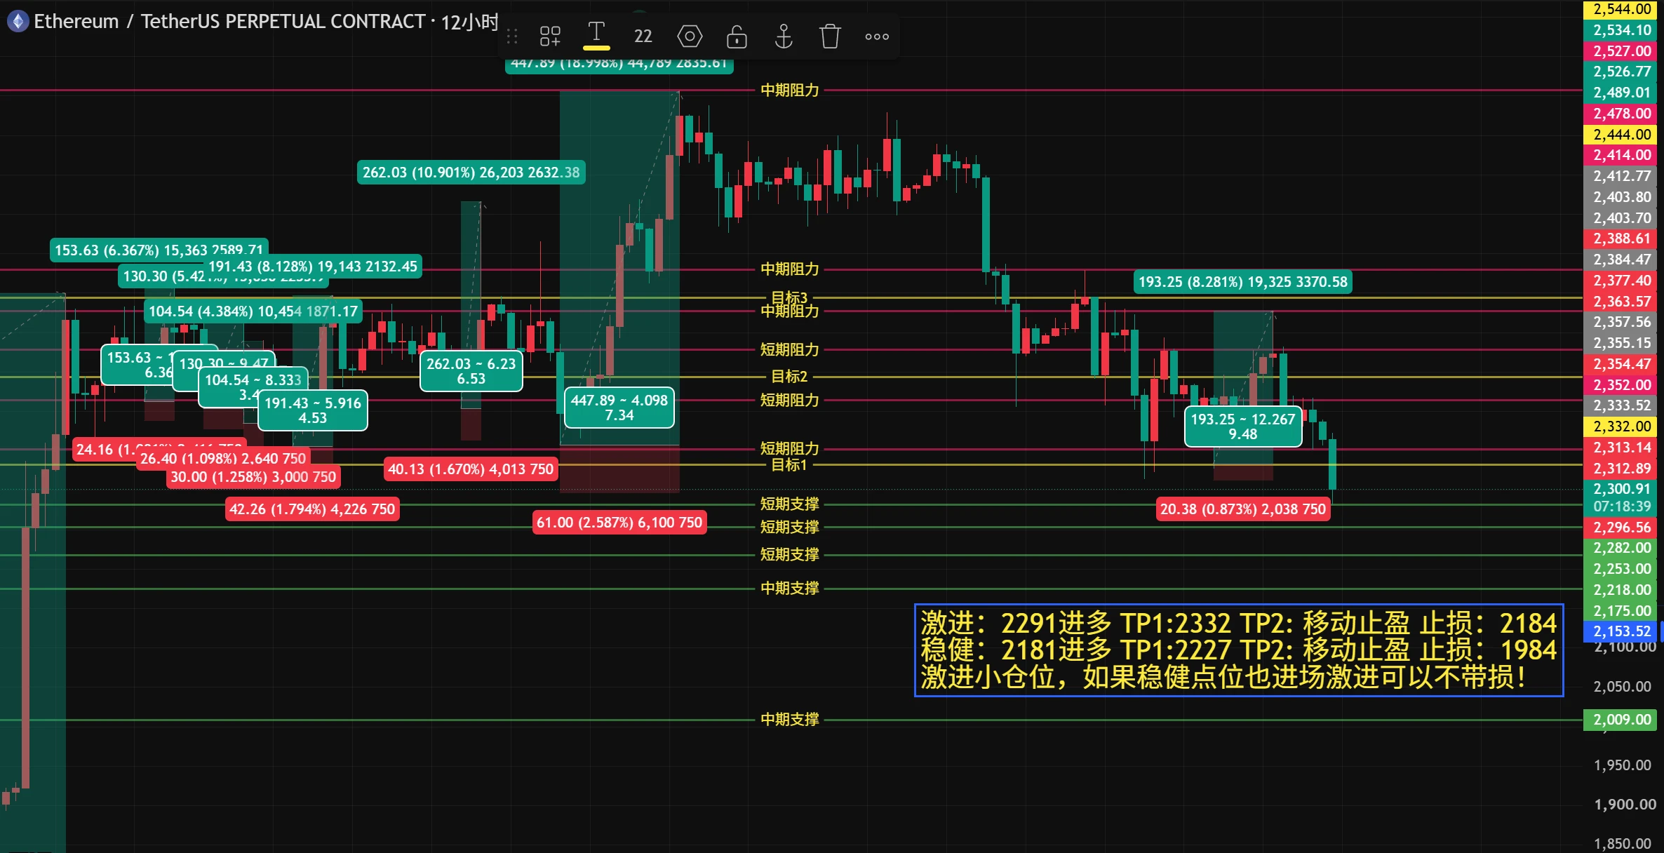The width and height of the screenshot is (1664, 853).
Task: Open the drawing settings hexagon icon
Action: pos(690,36)
